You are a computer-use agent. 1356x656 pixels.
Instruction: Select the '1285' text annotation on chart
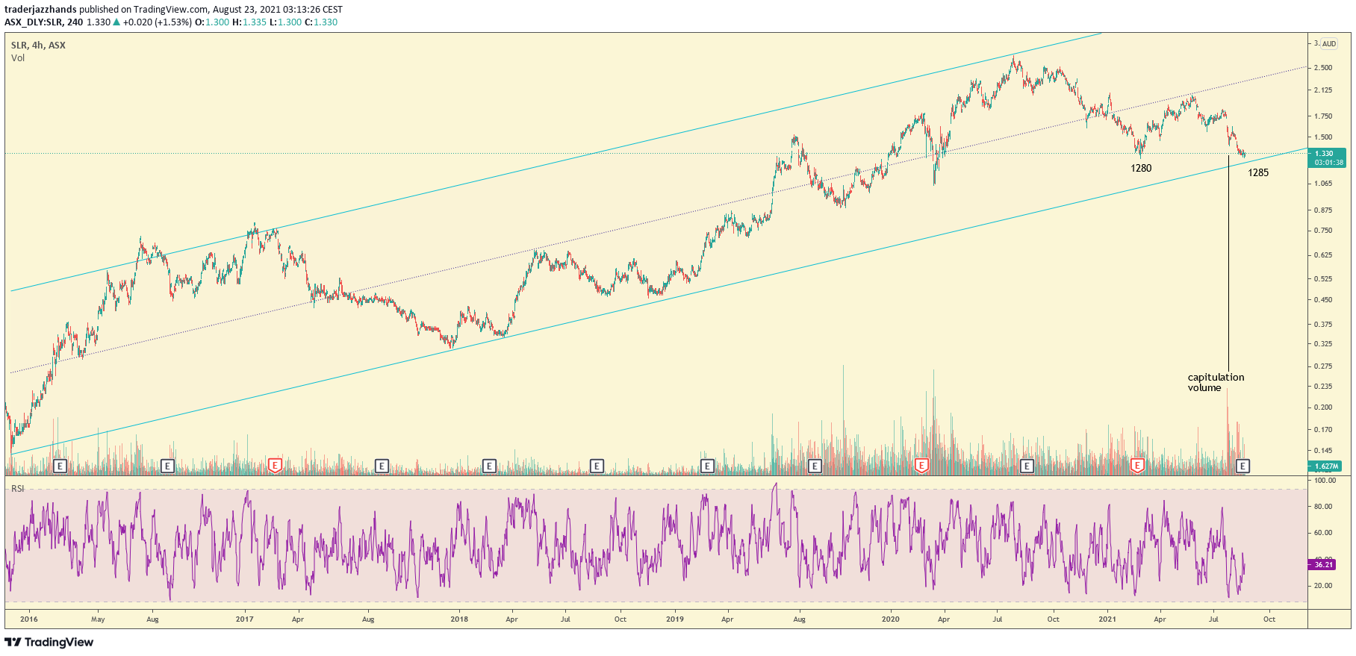pos(1258,172)
